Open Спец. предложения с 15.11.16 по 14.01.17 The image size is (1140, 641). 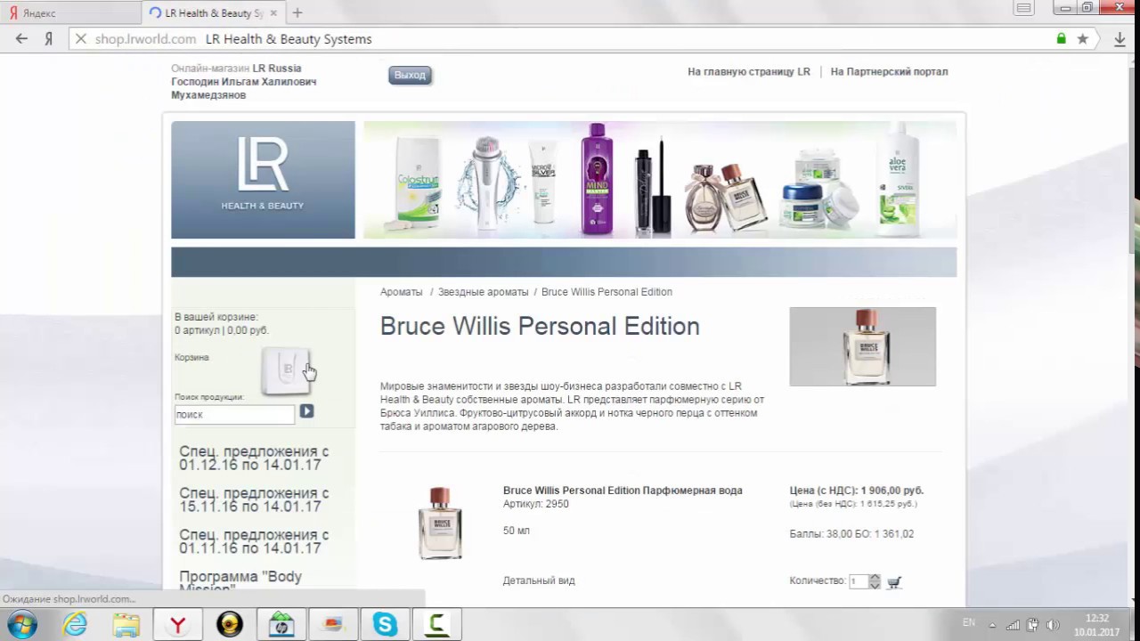pos(254,500)
